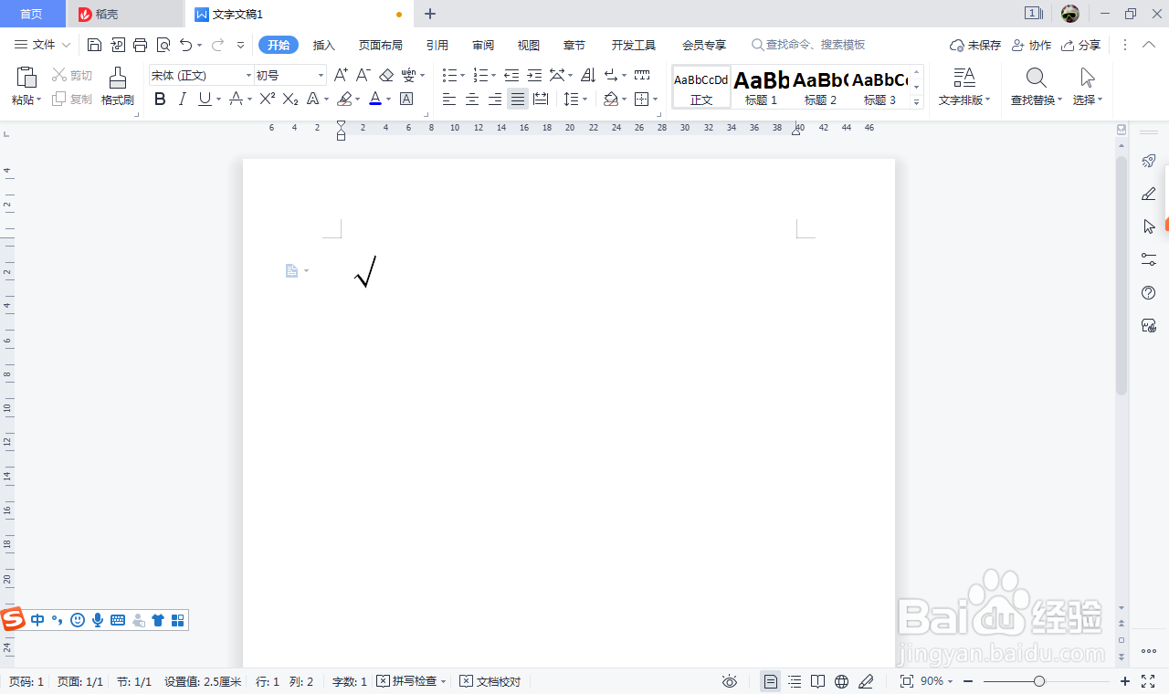Image resolution: width=1169 pixels, height=694 pixels.
Task: Open help question mark in right sidebar
Action: [1149, 292]
